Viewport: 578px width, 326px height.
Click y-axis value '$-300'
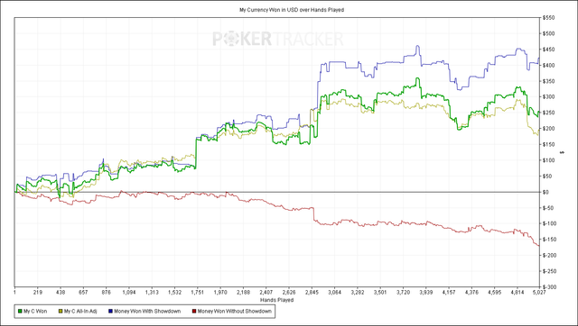point(549,286)
